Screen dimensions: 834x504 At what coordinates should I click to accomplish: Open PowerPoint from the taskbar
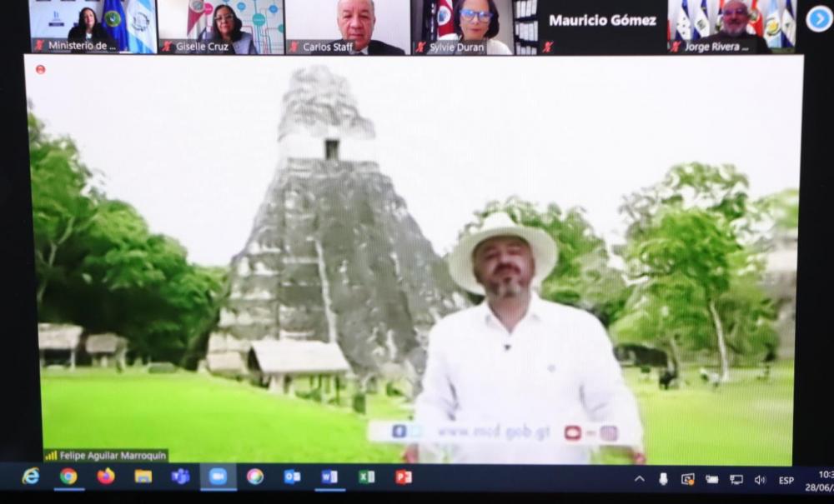point(404,477)
